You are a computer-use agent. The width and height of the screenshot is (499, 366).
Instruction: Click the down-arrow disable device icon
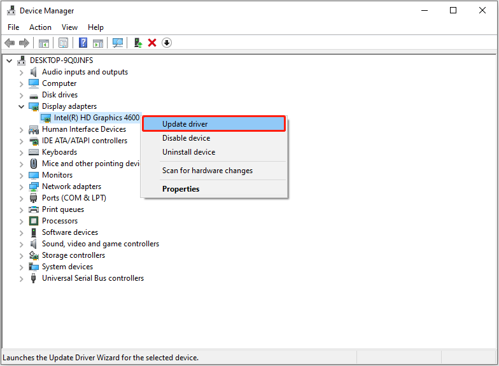tap(167, 43)
